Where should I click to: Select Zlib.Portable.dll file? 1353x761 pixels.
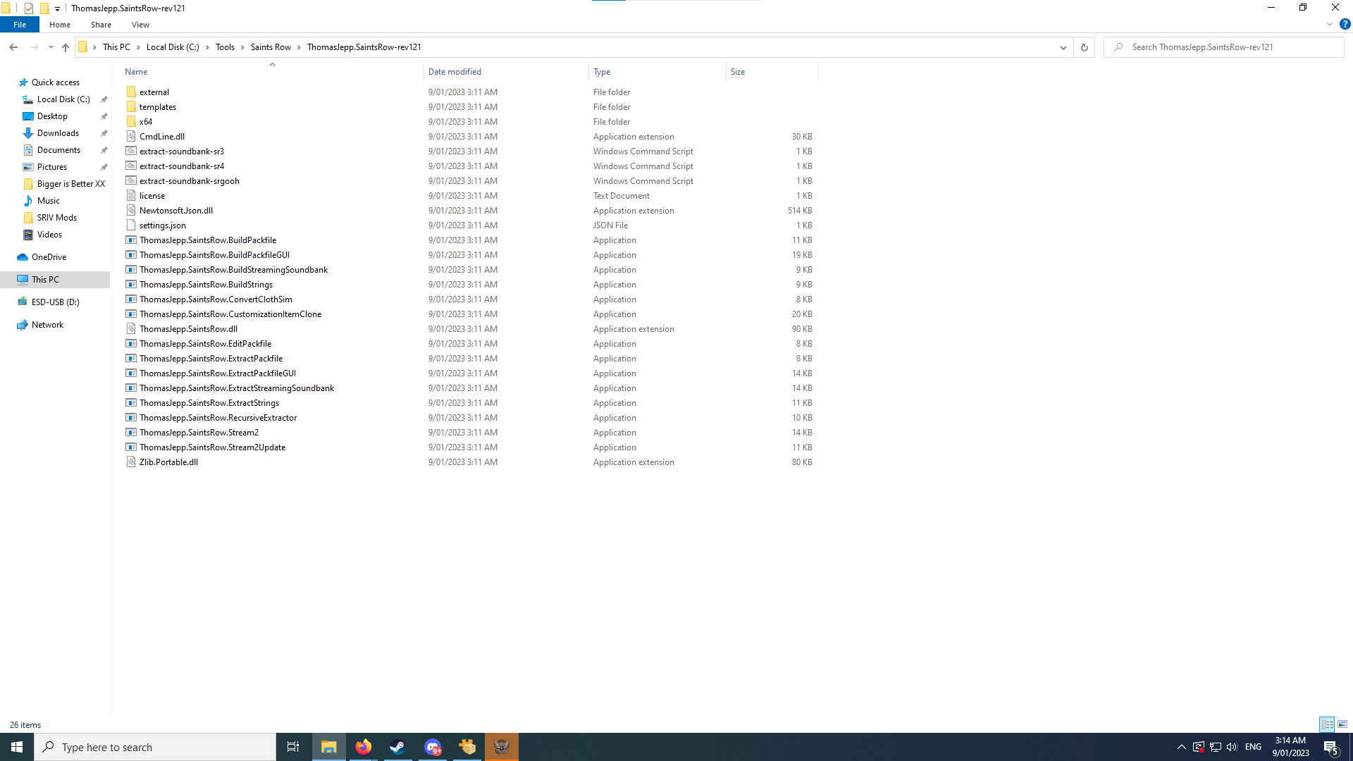pyautogui.click(x=168, y=462)
